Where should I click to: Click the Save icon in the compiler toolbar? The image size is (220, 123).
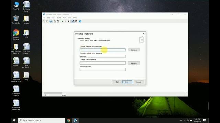point(51,21)
